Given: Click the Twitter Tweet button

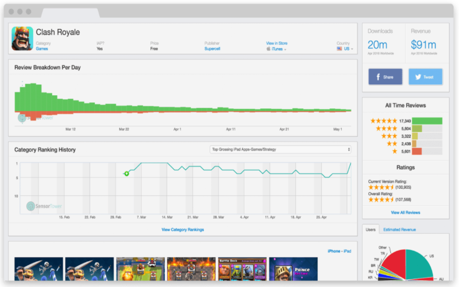Looking at the screenshot, I should tap(425, 77).
